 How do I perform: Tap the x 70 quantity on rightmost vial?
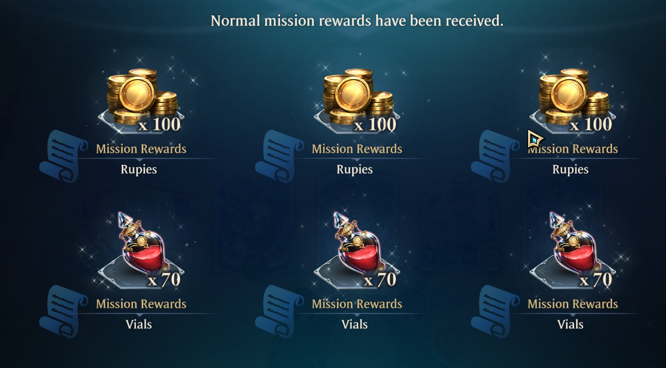pyautogui.click(x=596, y=280)
